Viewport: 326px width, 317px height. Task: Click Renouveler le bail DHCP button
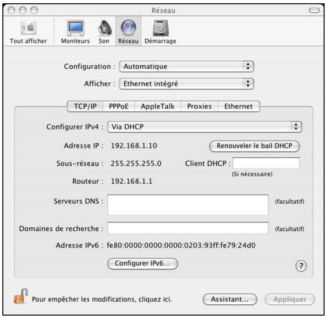coord(254,146)
